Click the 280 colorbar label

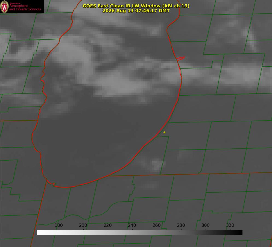point(181,225)
